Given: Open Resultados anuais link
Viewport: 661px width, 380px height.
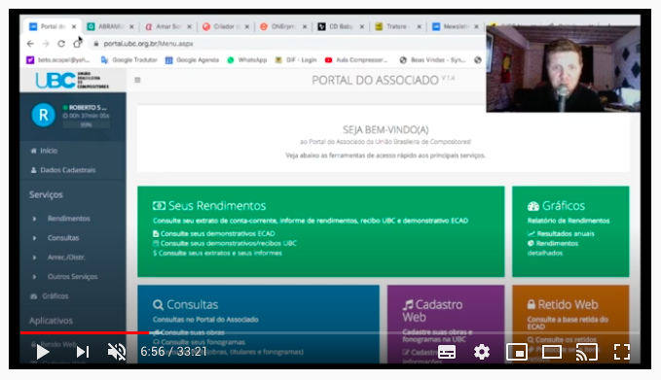Looking at the screenshot, I should pyautogui.click(x=566, y=233).
